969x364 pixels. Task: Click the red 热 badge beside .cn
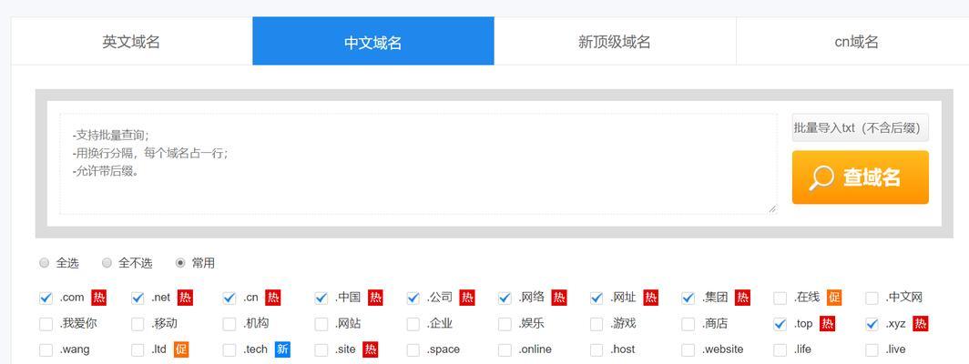[272, 298]
